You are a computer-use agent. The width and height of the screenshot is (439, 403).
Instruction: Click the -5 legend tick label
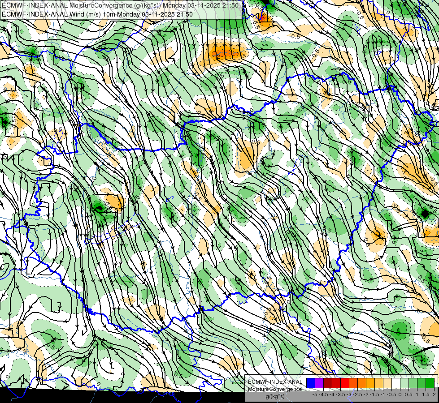click(315, 394)
